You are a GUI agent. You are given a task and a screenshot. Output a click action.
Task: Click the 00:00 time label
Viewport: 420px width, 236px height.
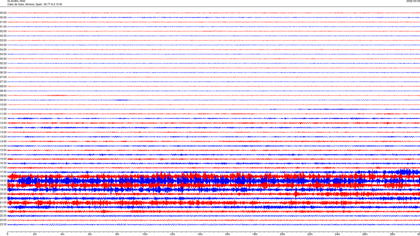point(3,13)
